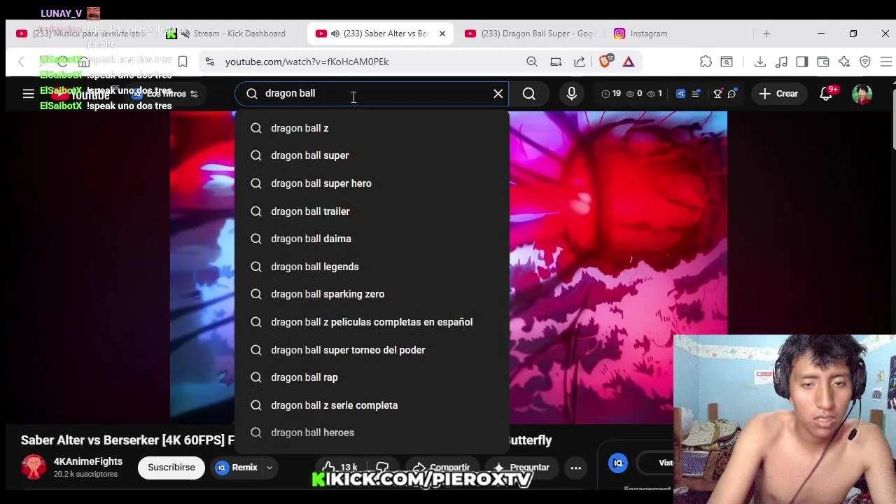896x504 pixels.
Task: Click the YouTube search magnifier button
Action: click(529, 93)
